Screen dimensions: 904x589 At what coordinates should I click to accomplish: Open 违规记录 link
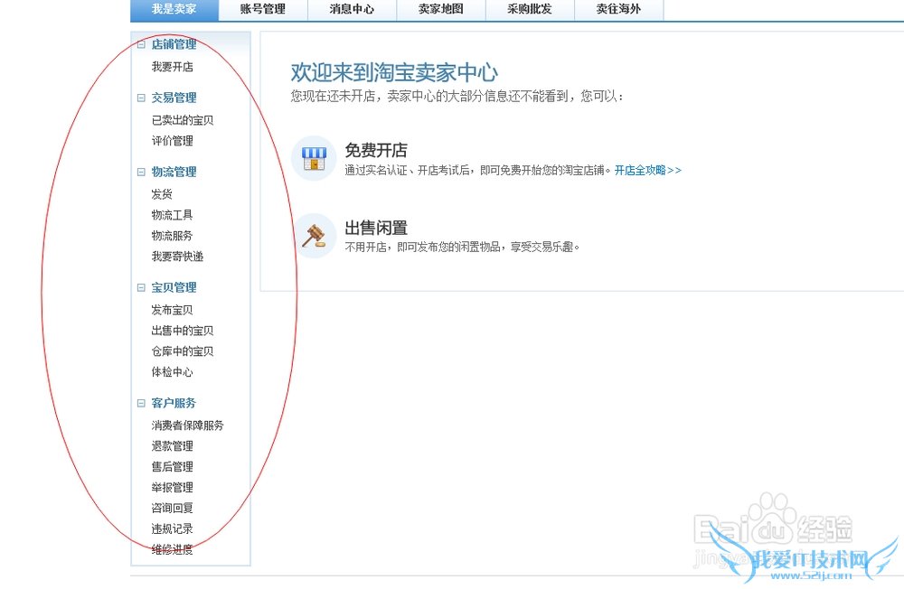(x=173, y=528)
